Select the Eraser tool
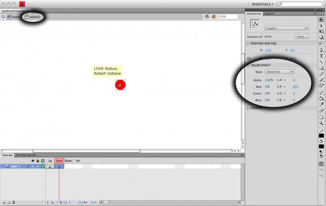This screenshot has width=326, height=206. pos(321,110)
